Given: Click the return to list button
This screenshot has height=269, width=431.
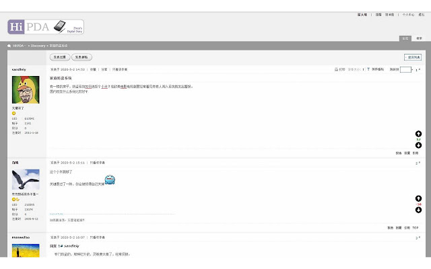Looking at the screenshot, I should tap(413, 58).
